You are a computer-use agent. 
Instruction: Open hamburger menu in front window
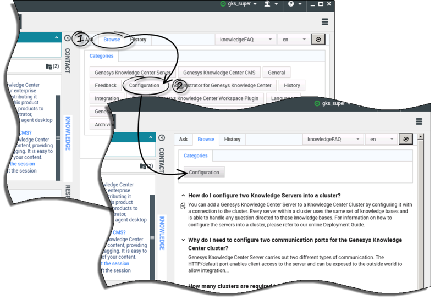click(419, 121)
